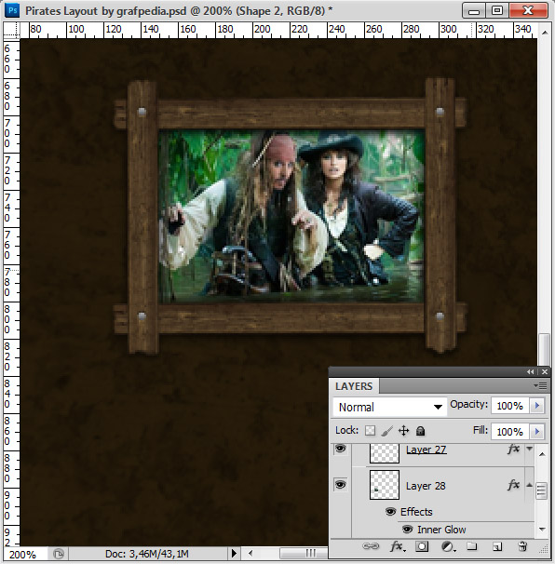This screenshot has width=555, height=564.
Task: Maximize the document window
Action: pyautogui.click(x=497, y=11)
